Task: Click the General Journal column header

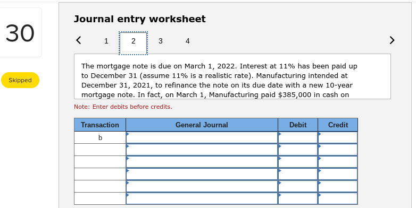Action: click(x=202, y=125)
